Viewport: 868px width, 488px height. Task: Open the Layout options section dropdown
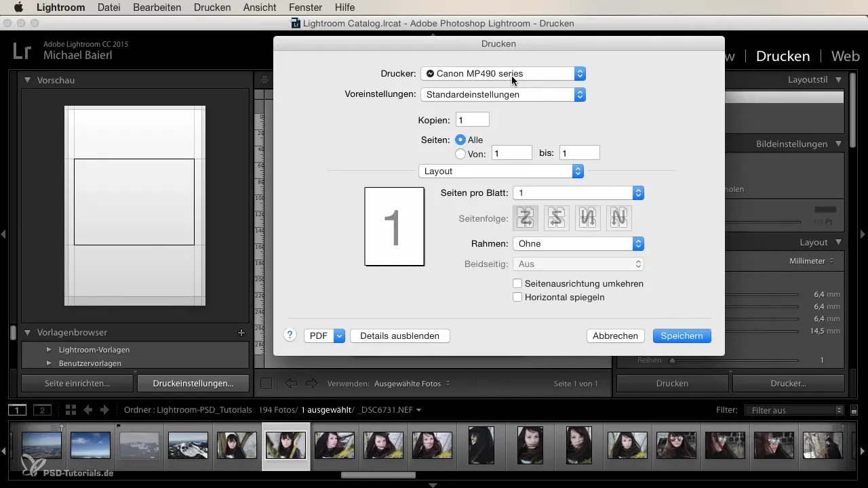coord(501,171)
